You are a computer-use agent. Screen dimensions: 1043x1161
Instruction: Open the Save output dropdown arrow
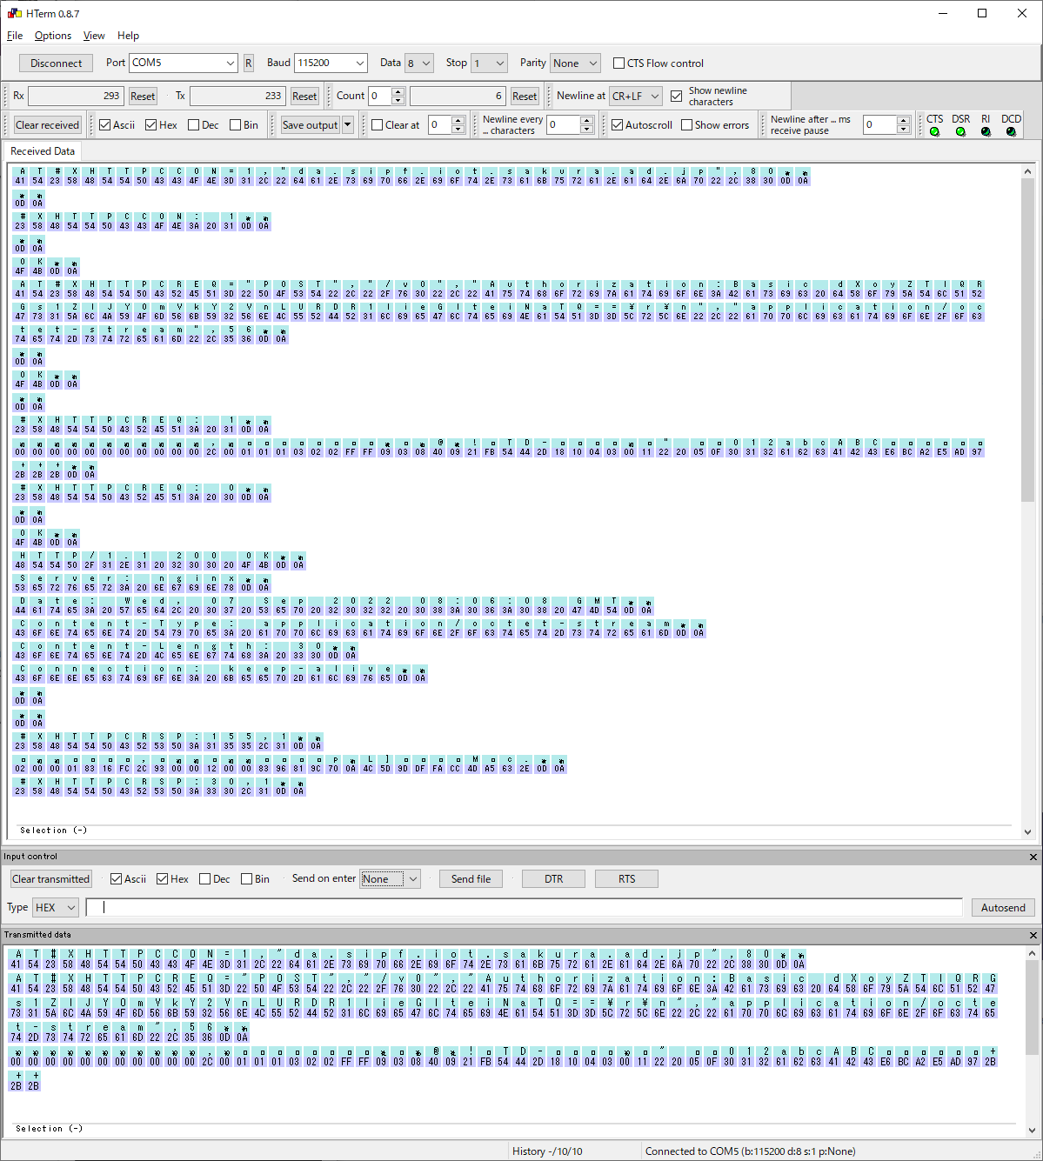[348, 125]
